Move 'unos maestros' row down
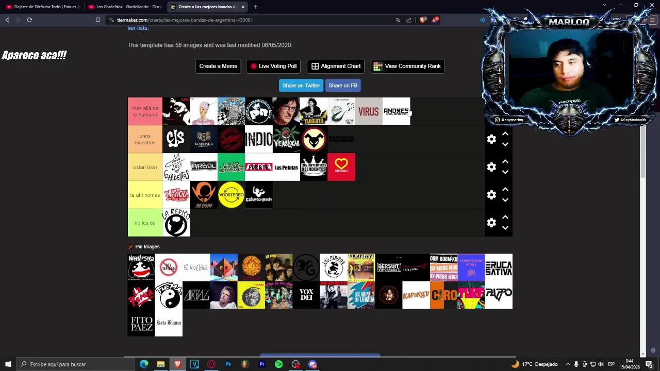Viewport: 660px width, 371px height. pos(505,145)
